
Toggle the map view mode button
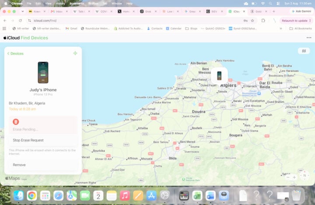coord(304,51)
